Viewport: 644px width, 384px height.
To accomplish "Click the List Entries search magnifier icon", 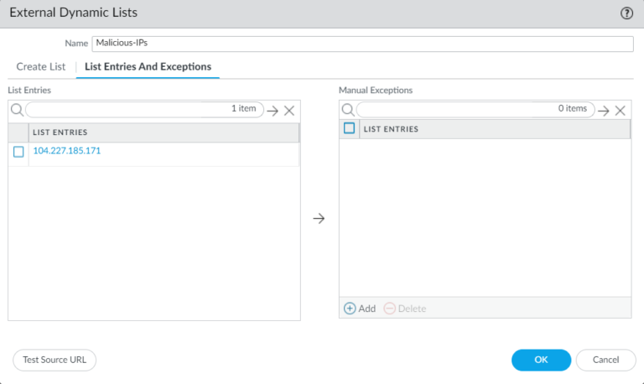I will point(17,110).
